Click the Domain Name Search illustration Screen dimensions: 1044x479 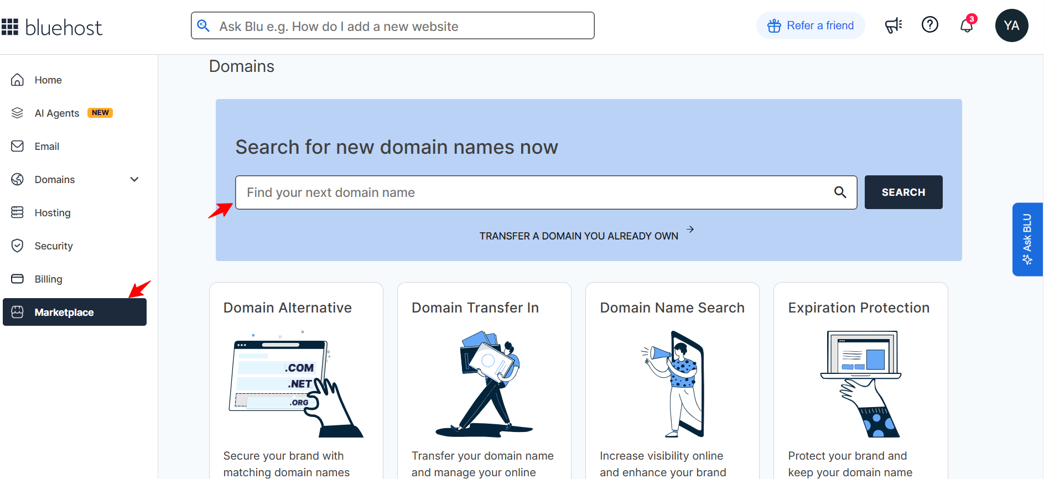click(x=673, y=384)
